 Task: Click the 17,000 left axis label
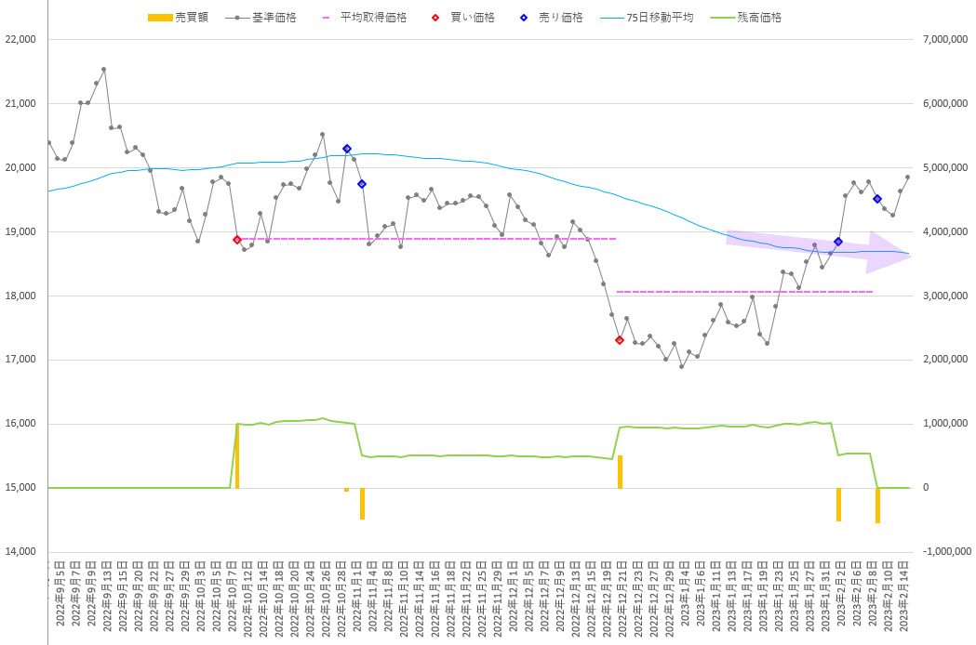click(20, 360)
